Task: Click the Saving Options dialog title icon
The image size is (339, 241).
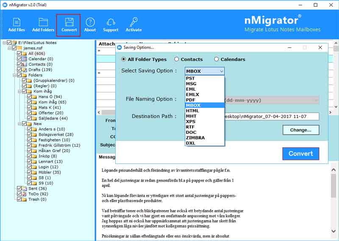Action: click(x=119, y=47)
